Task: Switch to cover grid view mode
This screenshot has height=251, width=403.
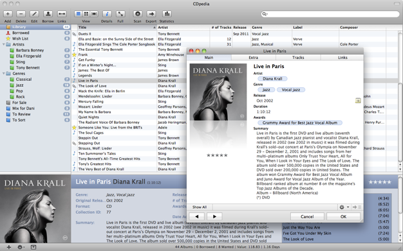Action: [x=86, y=14]
